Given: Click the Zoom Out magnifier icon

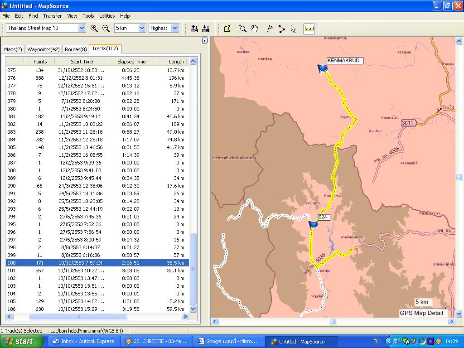Looking at the screenshot, I should pos(106,28).
